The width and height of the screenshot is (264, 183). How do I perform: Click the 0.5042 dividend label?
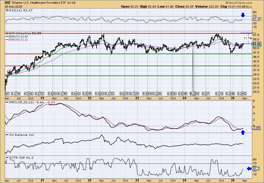coord(29,93)
